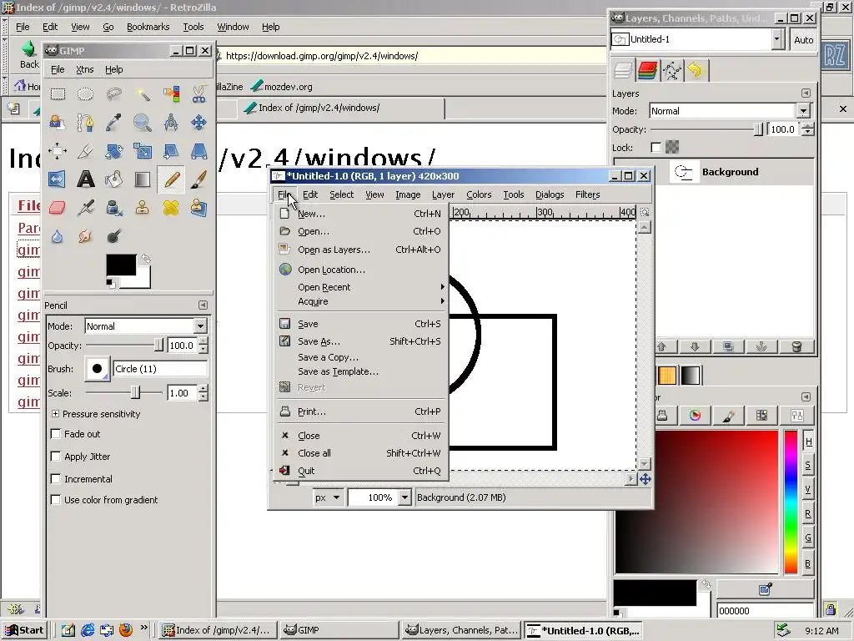Select the Text tool
Screen dimensions: 854x641
point(86,179)
